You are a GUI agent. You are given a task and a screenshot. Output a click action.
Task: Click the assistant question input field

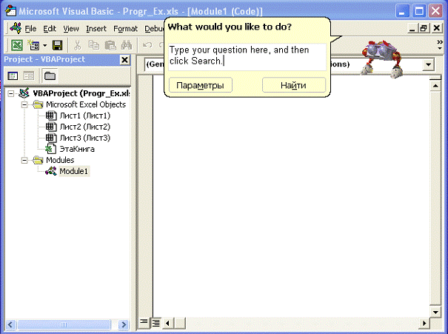pyautogui.click(x=247, y=57)
